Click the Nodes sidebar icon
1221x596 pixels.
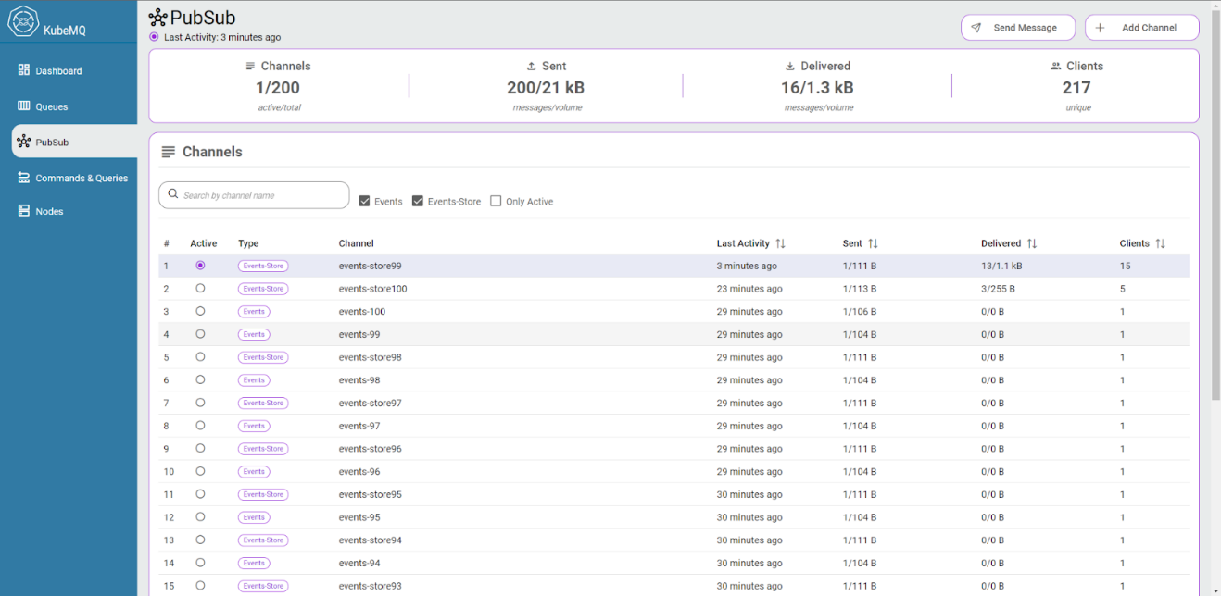[x=24, y=211]
